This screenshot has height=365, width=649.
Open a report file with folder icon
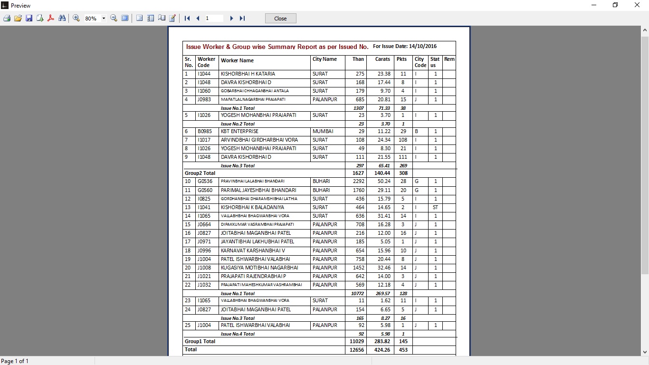pyautogui.click(x=18, y=19)
